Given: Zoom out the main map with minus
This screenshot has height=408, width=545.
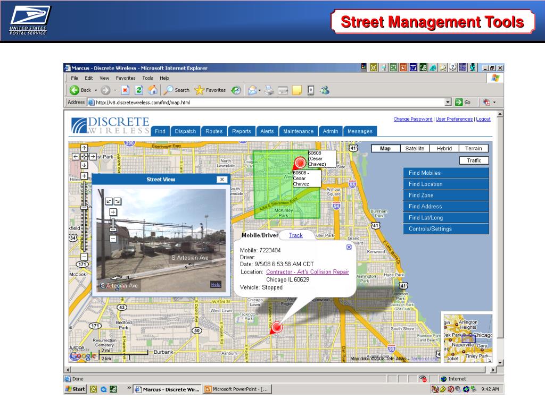Looking at the screenshot, I should [84, 257].
